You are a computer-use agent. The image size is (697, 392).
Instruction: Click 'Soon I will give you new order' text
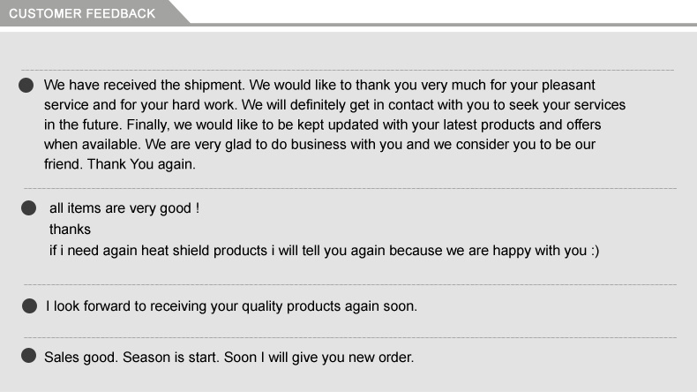coord(319,357)
